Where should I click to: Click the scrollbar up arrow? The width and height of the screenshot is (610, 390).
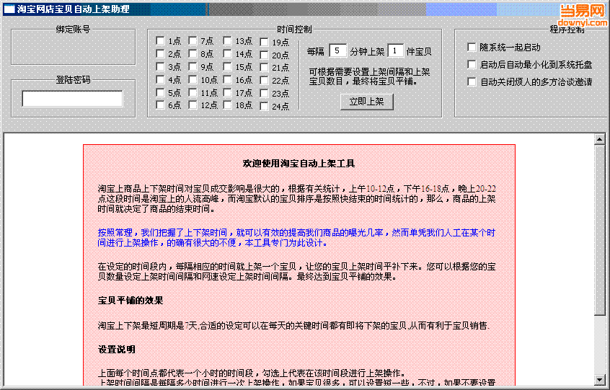click(x=599, y=139)
